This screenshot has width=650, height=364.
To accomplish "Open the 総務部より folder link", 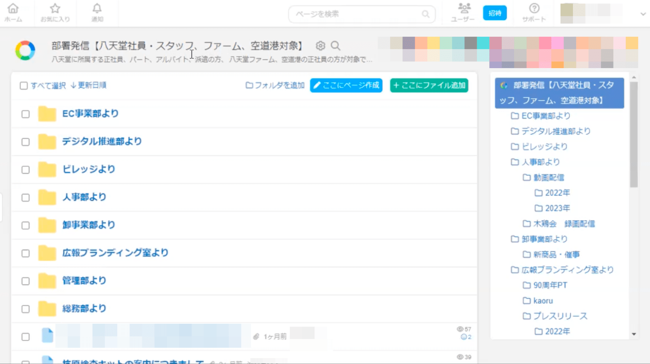I will 84,309.
